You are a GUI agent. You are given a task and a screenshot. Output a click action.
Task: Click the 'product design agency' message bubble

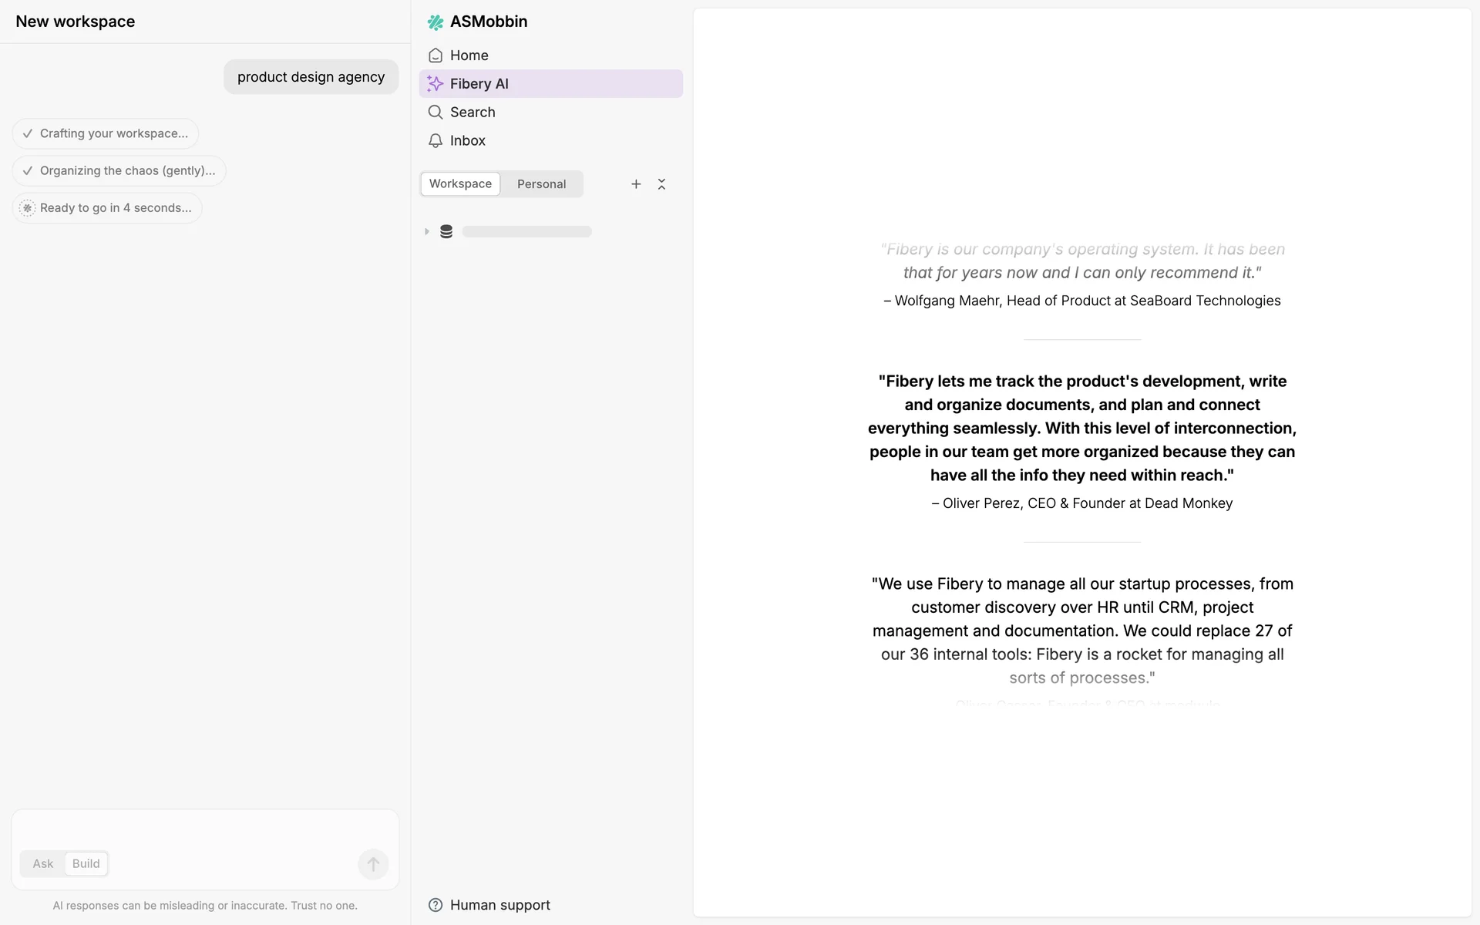coord(311,77)
